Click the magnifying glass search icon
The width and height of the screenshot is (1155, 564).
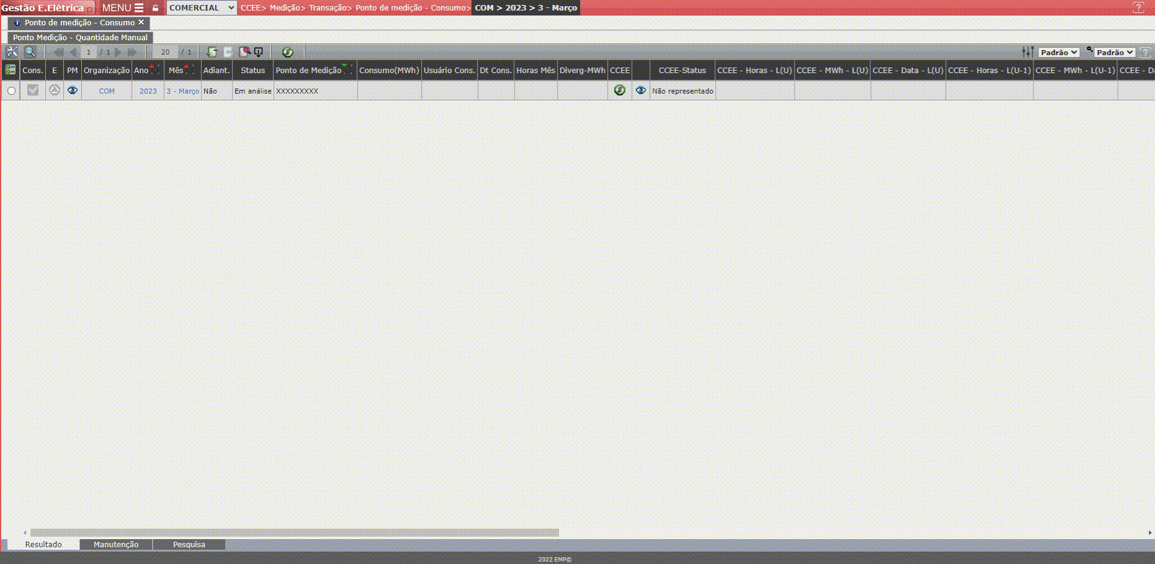pos(30,52)
